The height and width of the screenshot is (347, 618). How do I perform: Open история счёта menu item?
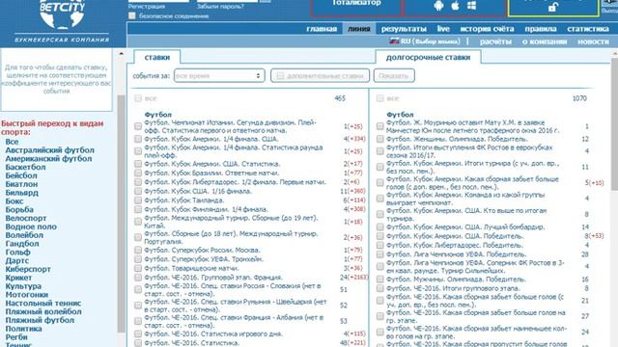click(x=487, y=29)
